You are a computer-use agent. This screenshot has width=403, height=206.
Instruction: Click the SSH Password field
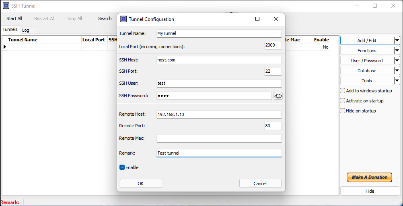point(214,96)
